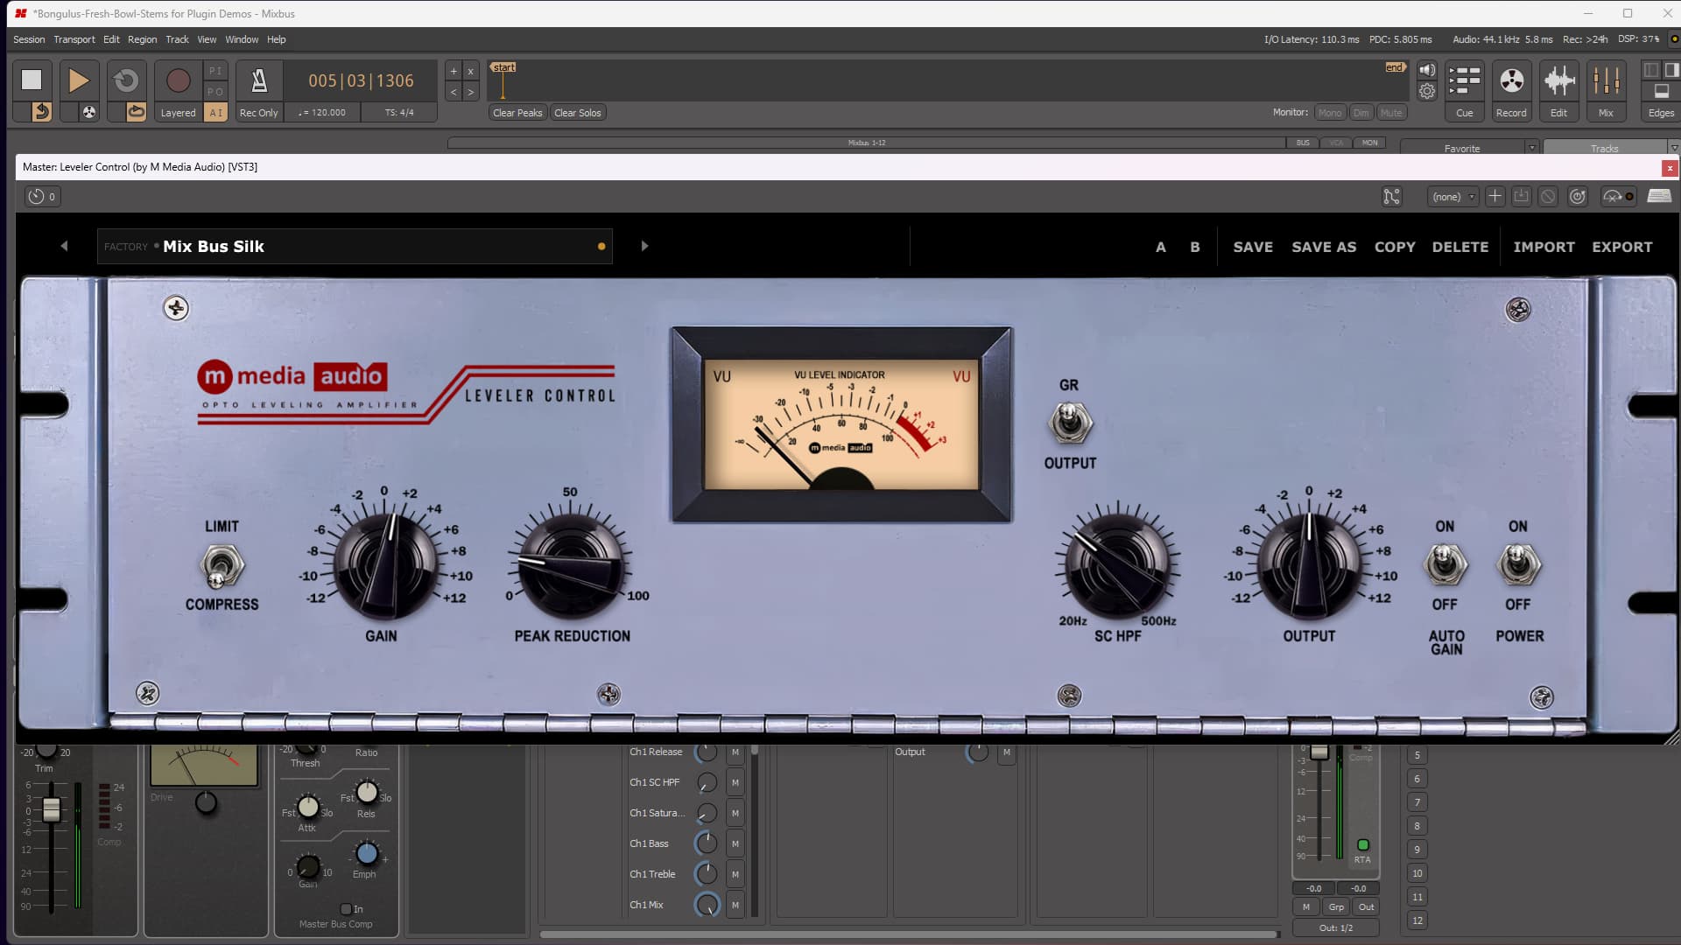Click the GAIN knob
The width and height of the screenshot is (1681, 945).
[385, 566]
